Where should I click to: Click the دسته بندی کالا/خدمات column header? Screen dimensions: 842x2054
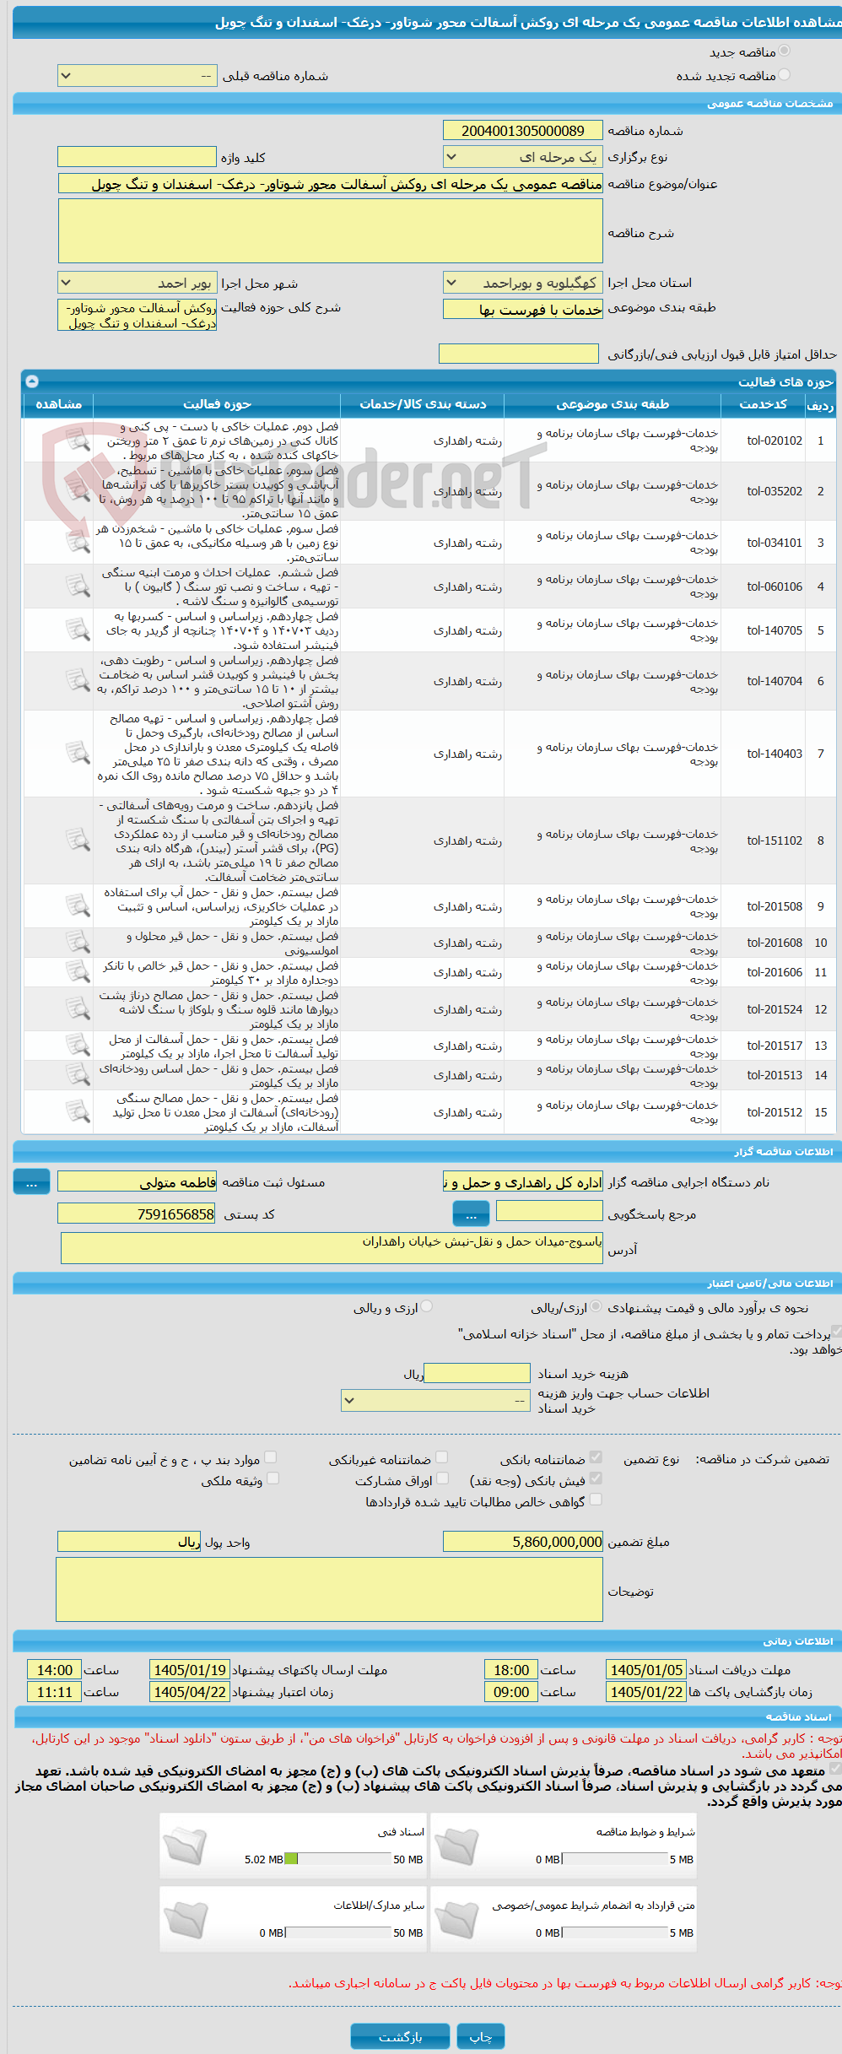(x=423, y=404)
